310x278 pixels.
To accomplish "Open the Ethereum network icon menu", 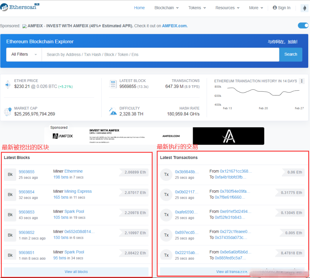I will click(304, 8).
